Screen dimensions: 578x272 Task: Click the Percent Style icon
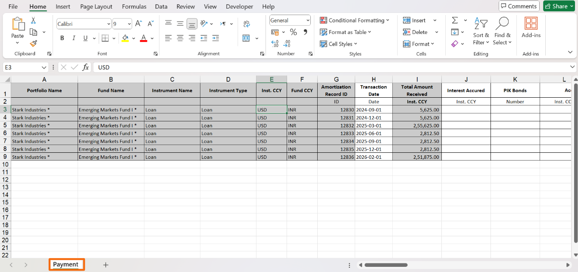tap(293, 32)
